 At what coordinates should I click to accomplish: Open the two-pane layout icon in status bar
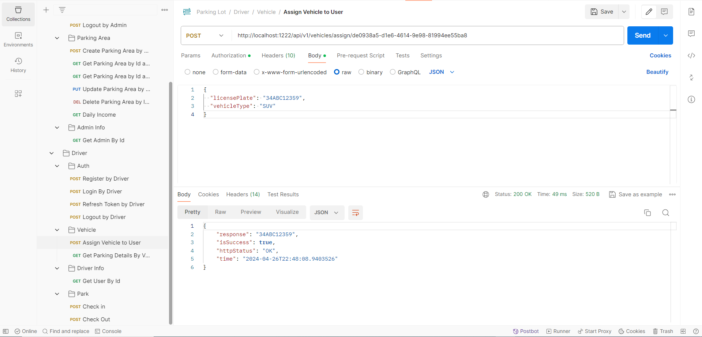tap(683, 331)
